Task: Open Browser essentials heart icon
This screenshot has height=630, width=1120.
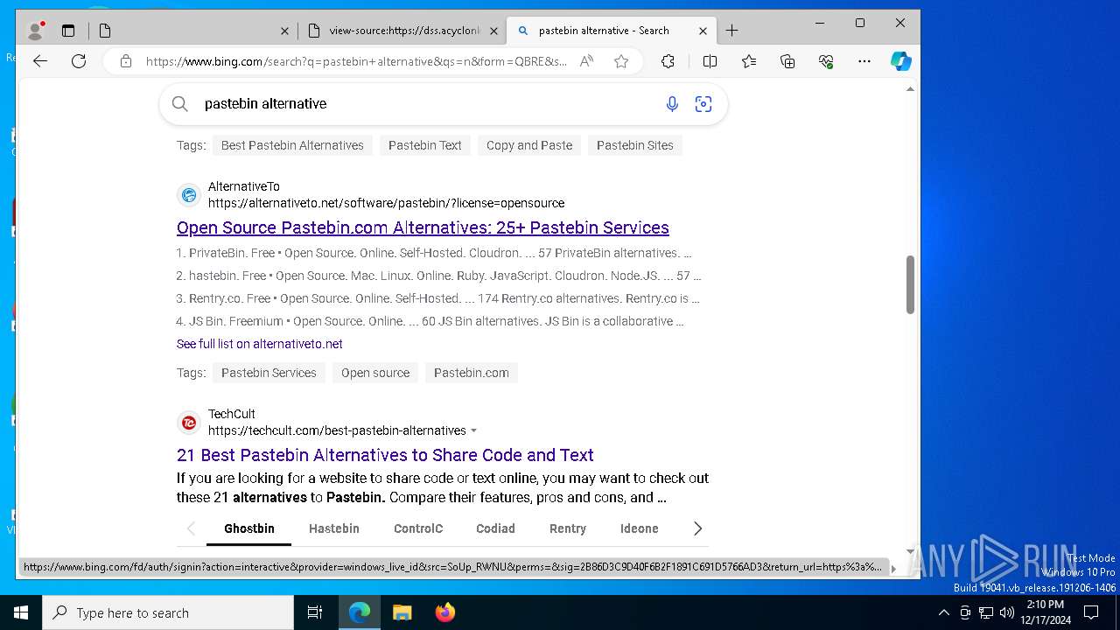Action: click(826, 61)
